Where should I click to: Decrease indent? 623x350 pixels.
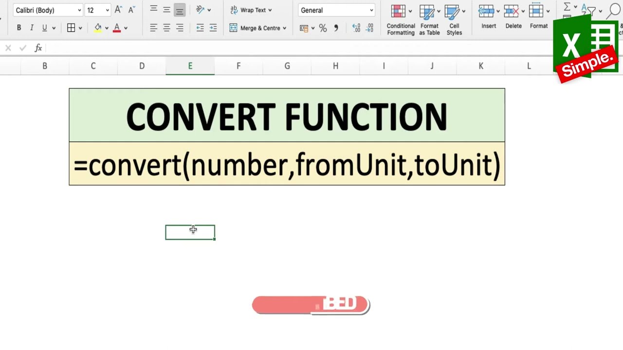pos(200,28)
